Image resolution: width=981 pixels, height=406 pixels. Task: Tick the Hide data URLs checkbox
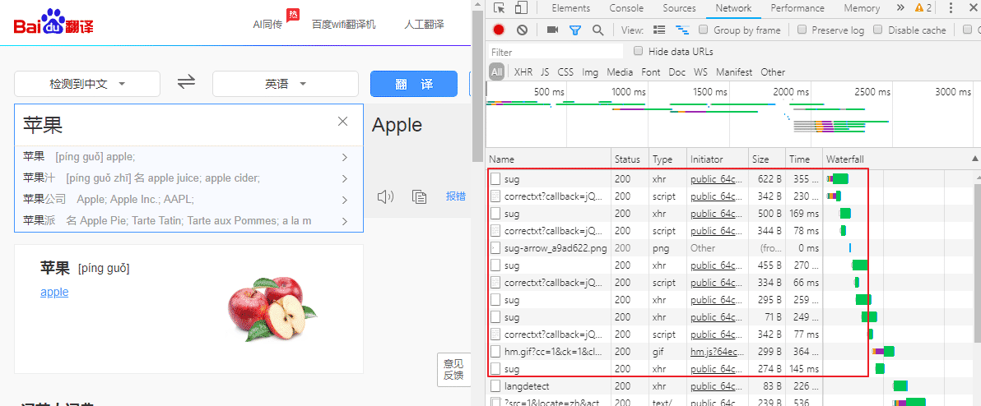coord(638,51)
